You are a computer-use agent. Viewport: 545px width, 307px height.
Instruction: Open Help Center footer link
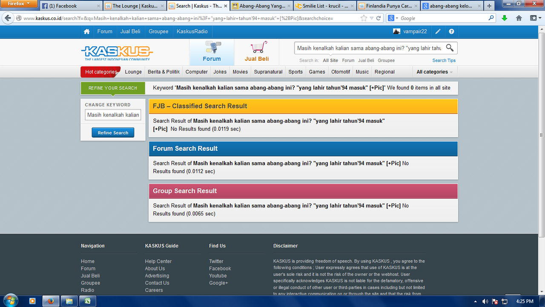click(158, 261)
